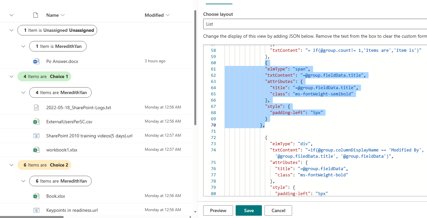Click the link icon for Keypoints in readiness.url
The height and width of the screenshot is (218, 427).
coord(36,210)
